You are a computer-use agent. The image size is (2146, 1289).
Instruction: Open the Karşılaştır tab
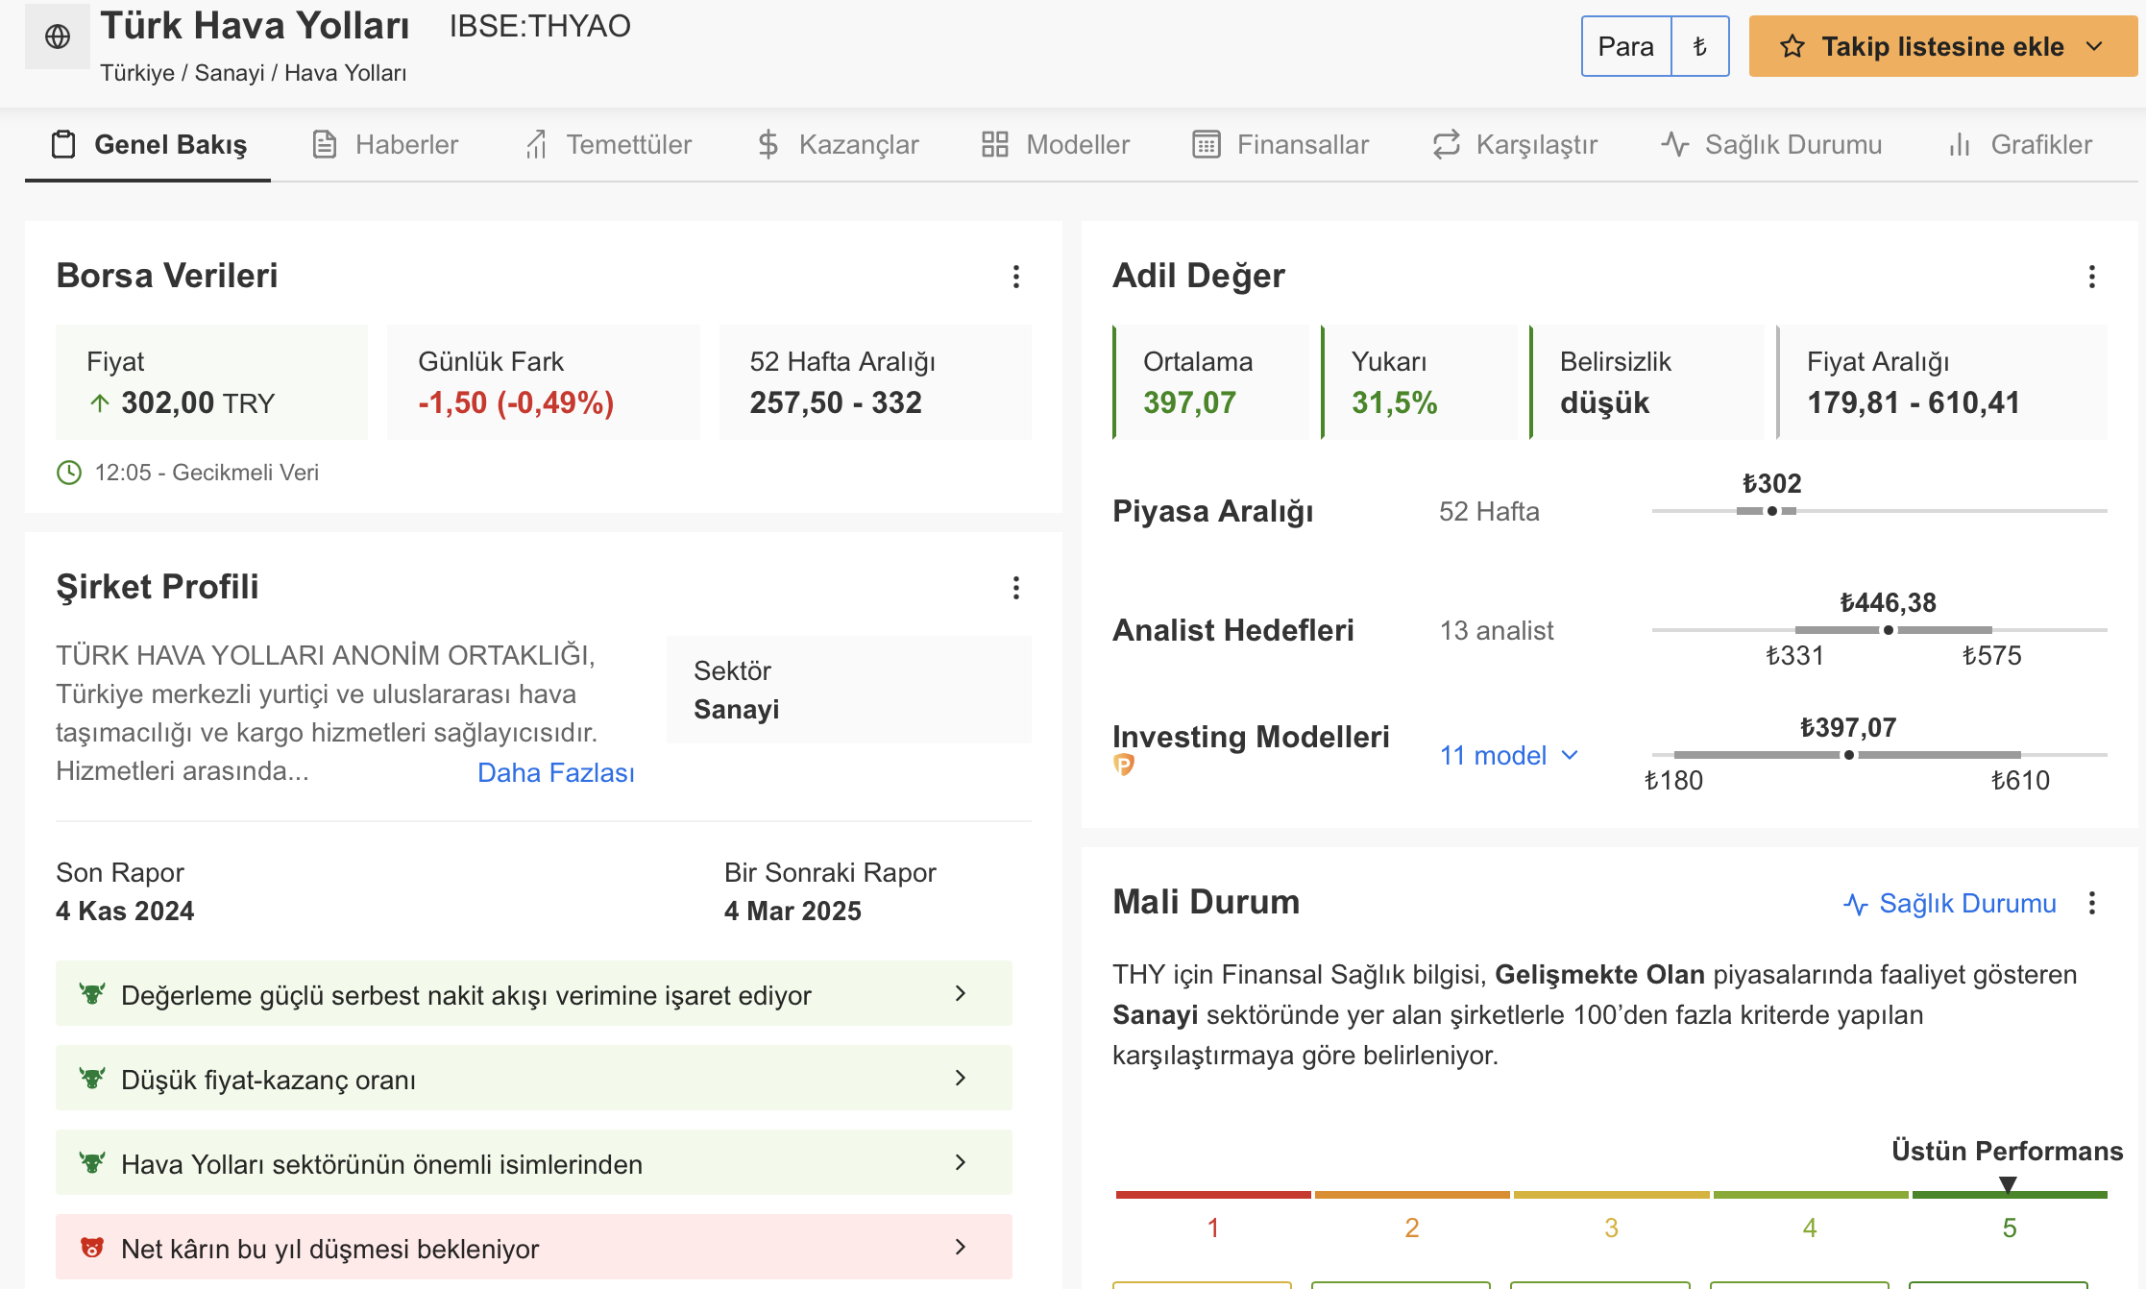(x=1515, y=144)
